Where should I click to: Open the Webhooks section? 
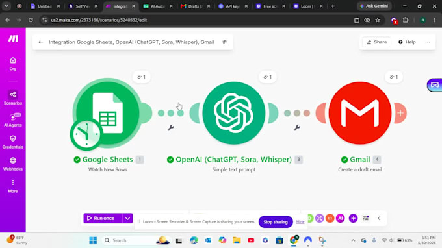tap(13, 164)
